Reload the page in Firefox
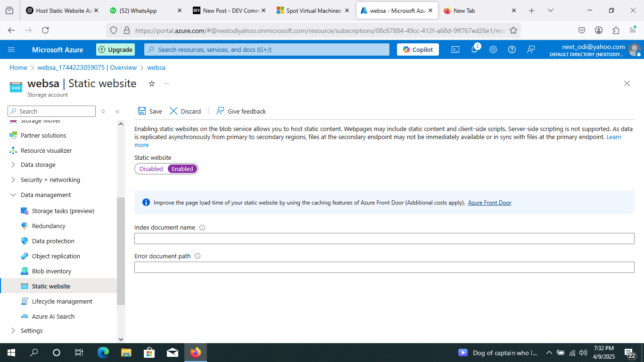 pos(45,30)
